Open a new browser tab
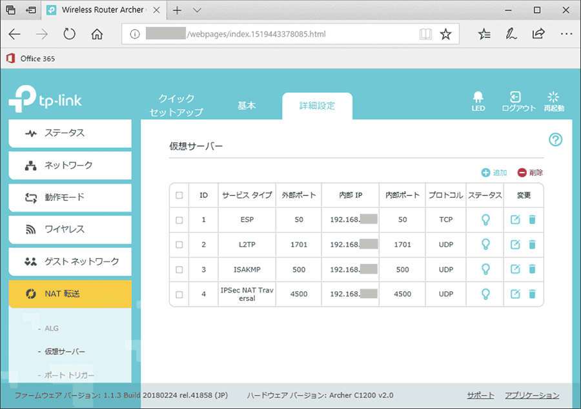Screen dimensions: 581x409 click(x=177, y=10)
